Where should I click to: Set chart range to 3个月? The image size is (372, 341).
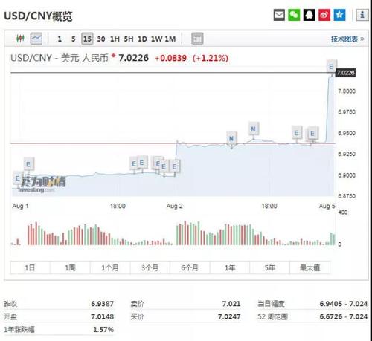click(150, 267)
